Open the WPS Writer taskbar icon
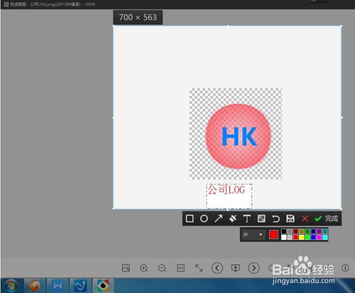 pos(57,285)
